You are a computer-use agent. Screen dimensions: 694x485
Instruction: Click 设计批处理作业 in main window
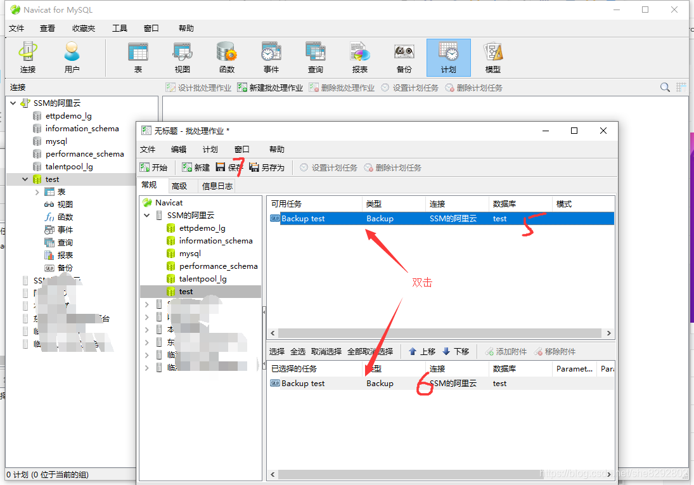coord(199,87)
